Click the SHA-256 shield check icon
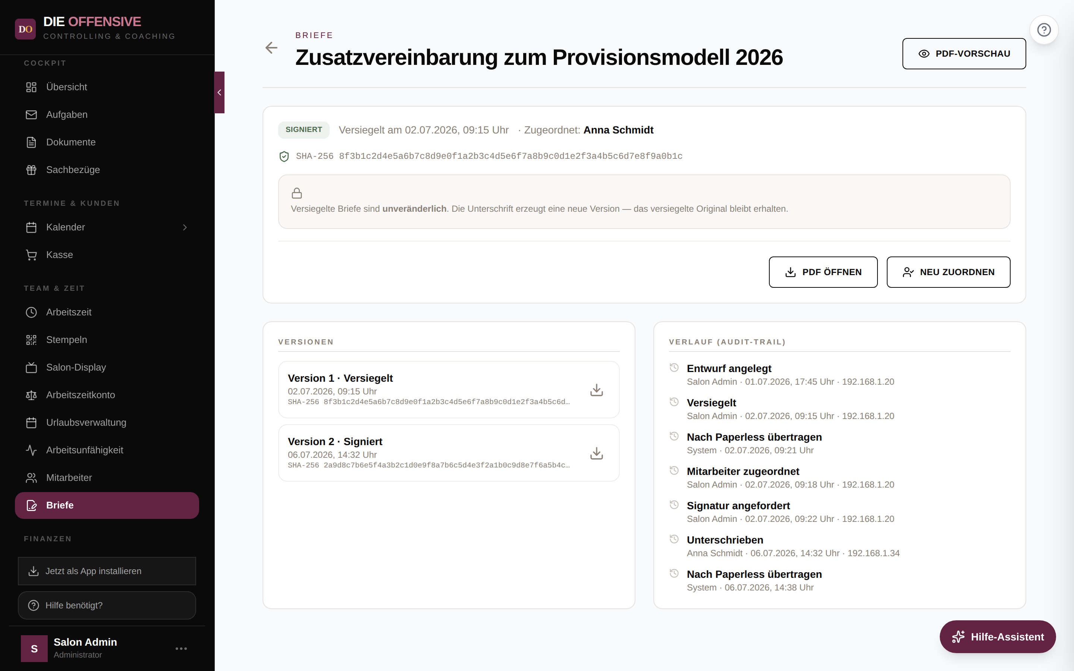1074x671 pixels. coord(284,156)
